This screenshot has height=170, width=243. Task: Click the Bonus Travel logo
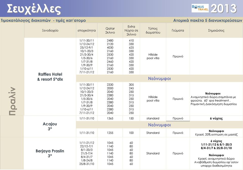[x=200, y=8]
